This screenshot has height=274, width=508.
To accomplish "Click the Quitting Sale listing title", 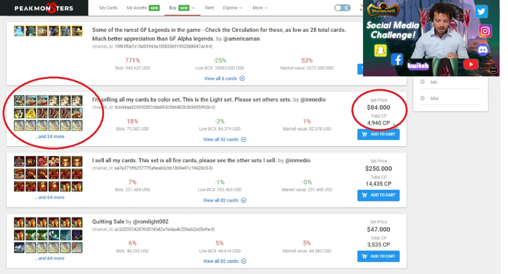I will [x=108, y=221].
